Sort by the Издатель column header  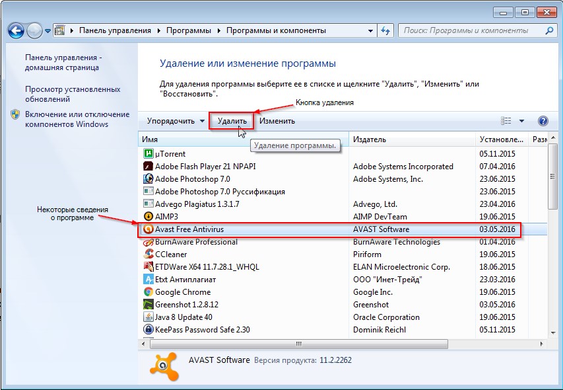pyautogui.click(x=370, y=139)
